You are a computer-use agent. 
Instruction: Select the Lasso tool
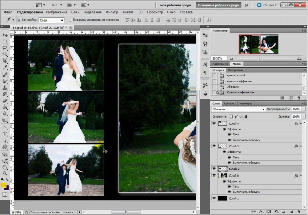(x=5, y=48)
